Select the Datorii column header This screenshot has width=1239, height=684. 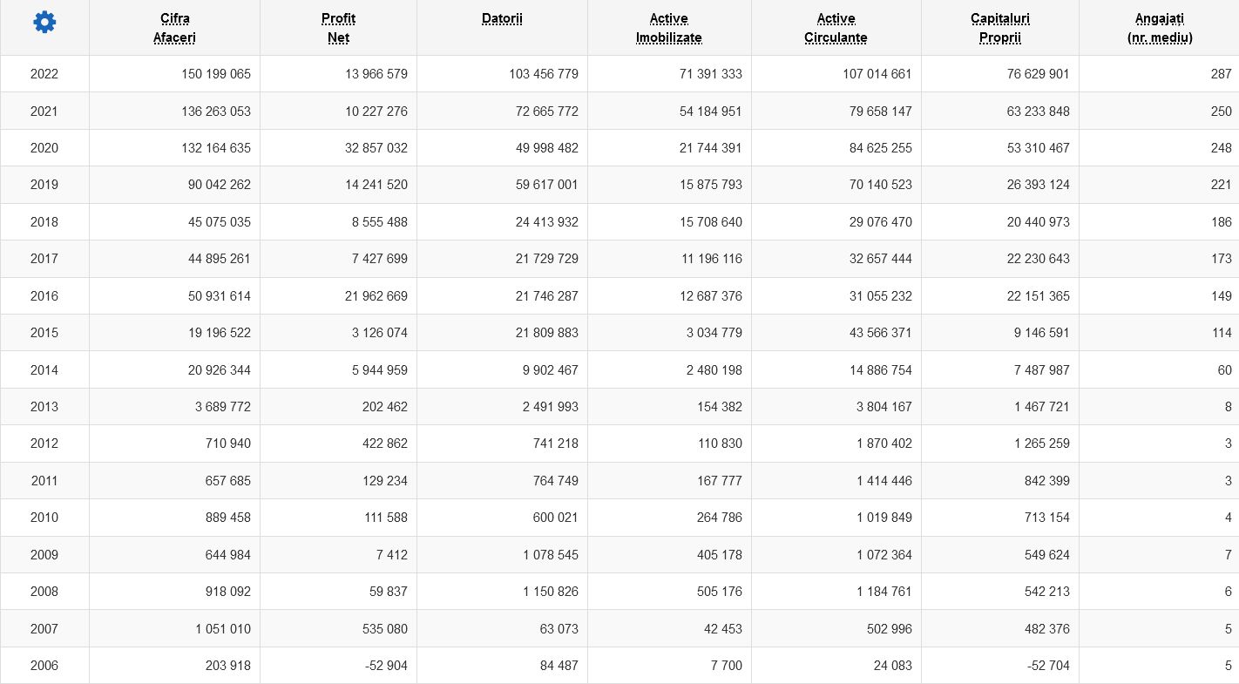502,18
